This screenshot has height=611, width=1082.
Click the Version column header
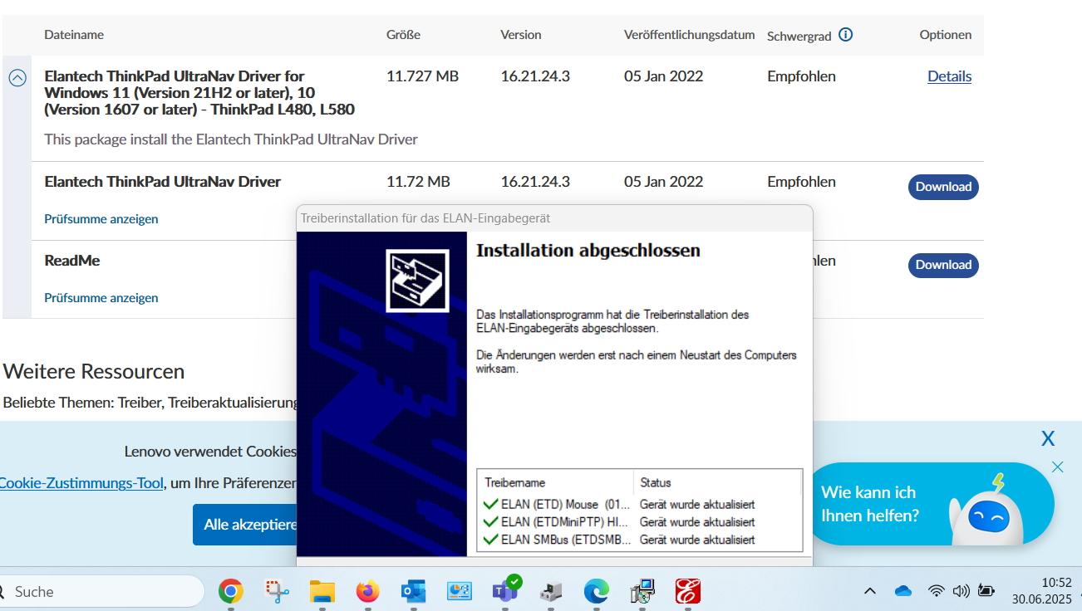tap(521, 35)
